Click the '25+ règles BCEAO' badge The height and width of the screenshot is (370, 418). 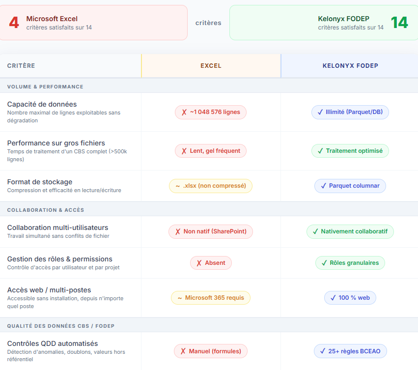coord(350,351)
